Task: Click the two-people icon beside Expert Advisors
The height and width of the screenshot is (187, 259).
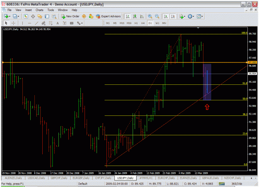Action: pos(91,16)
